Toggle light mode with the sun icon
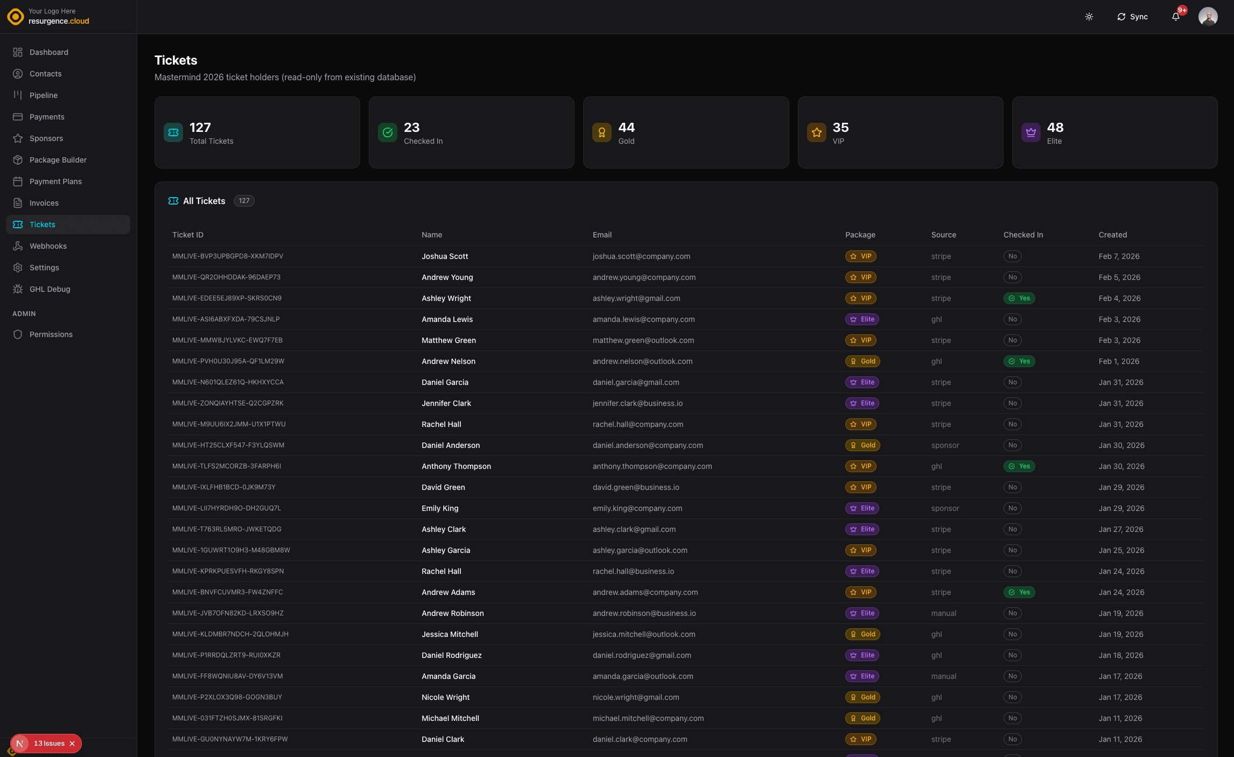 pos(1089,17)
